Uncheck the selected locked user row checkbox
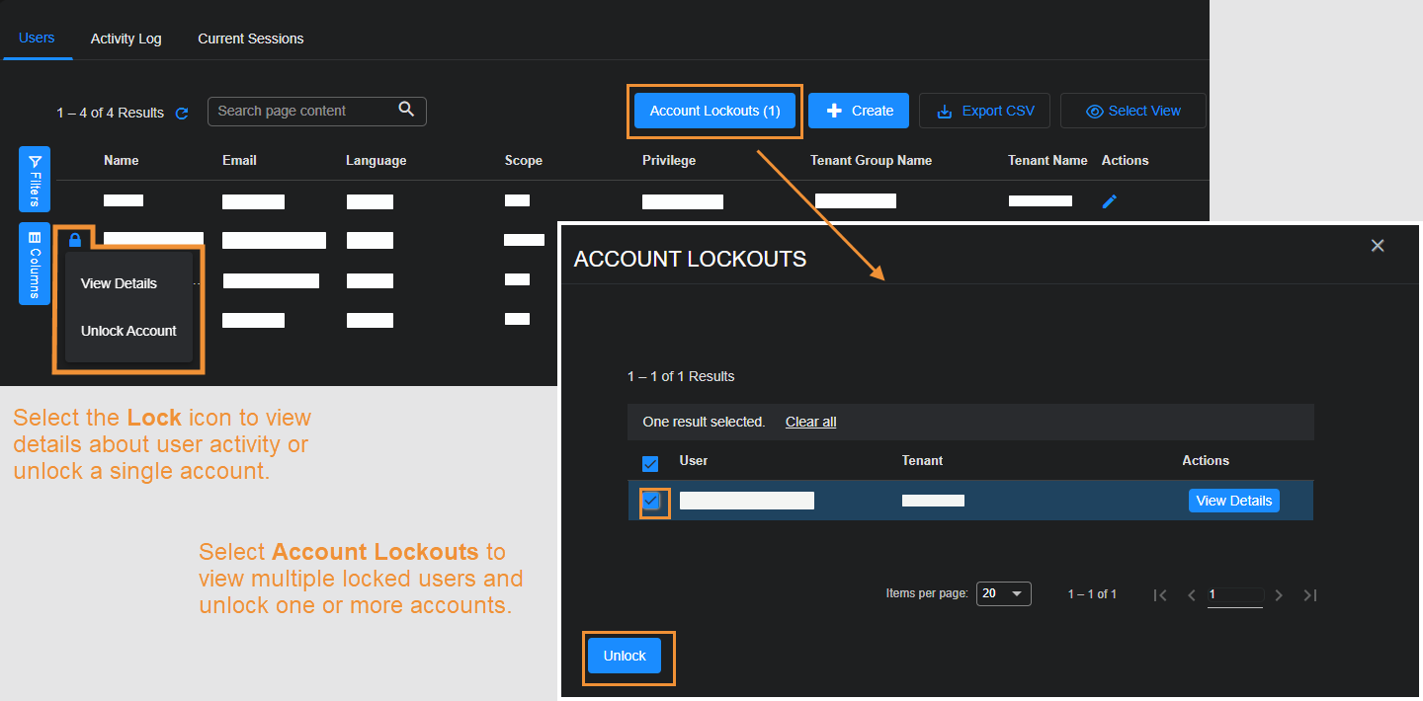The image size is (1423, 701). pos(651,502)
